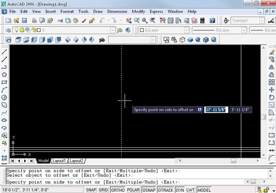Click the layer 0 color swatch square
Image resolution: width=276 pixels, height=193 pixels.
pyautogui.click(x=39, y=30)
